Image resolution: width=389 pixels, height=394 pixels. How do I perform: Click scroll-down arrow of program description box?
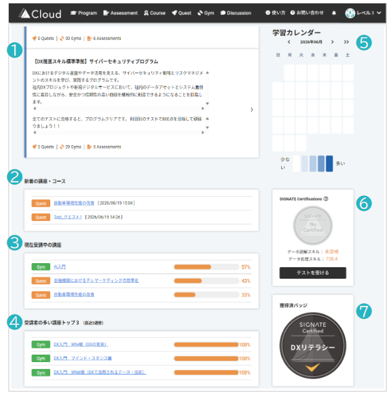click(207, 104)
